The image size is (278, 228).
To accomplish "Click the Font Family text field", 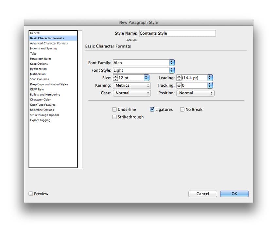I will coord(141,63).
